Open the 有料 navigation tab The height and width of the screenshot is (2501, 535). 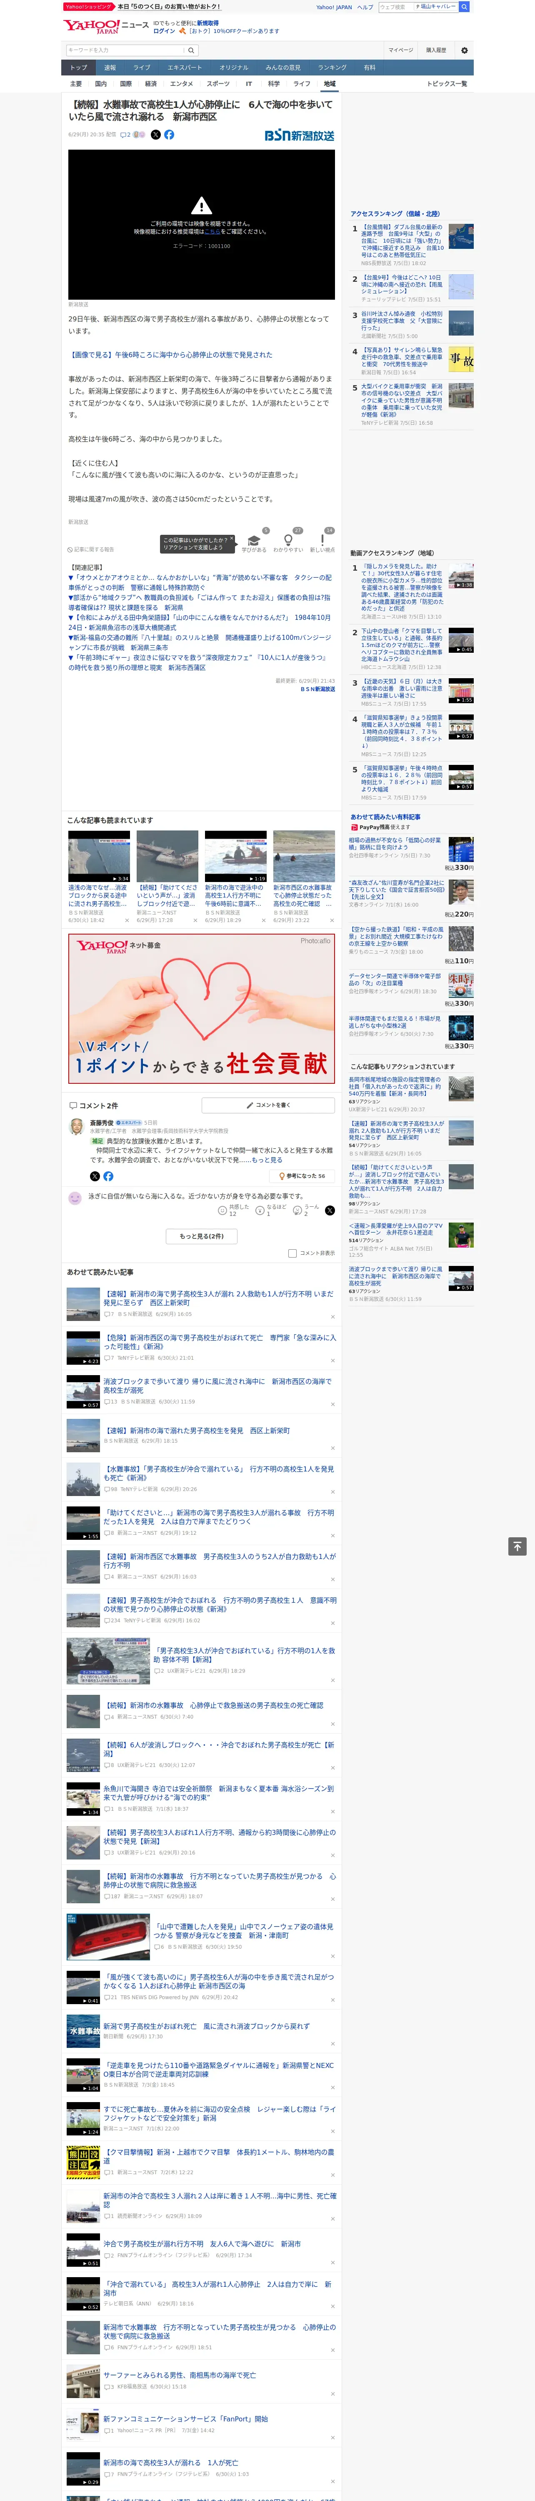point(369,68)
